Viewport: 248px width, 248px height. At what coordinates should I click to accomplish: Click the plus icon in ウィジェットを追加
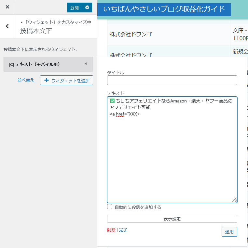pos(47,80)
